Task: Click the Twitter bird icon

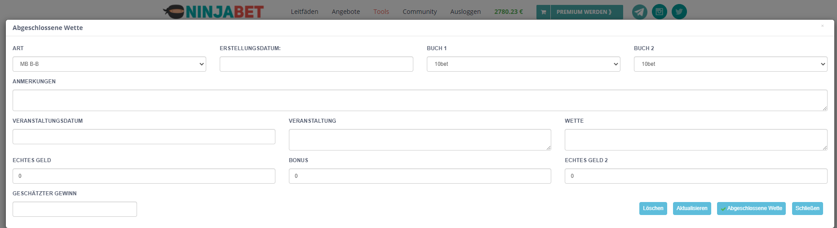Action: pyautogui.click(x=679, y=12)
